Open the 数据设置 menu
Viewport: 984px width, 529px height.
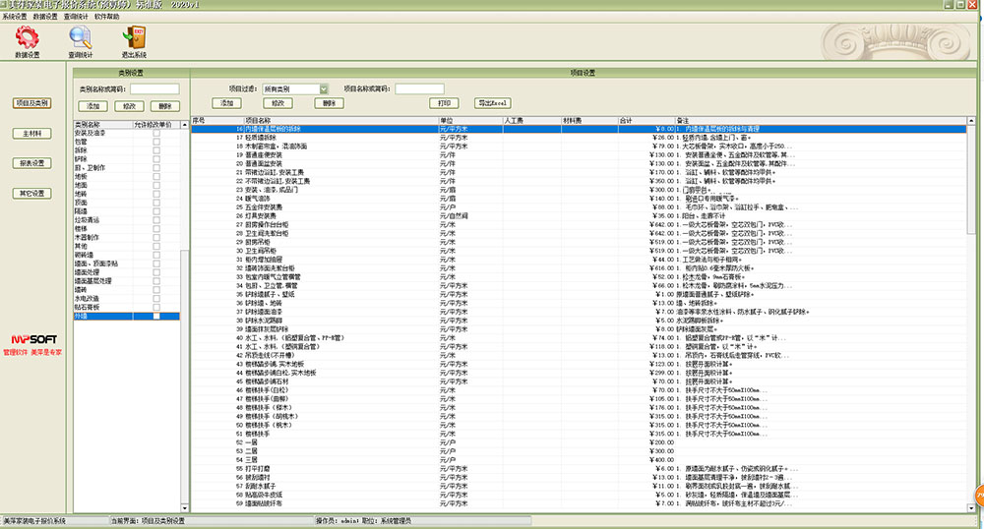45,17
